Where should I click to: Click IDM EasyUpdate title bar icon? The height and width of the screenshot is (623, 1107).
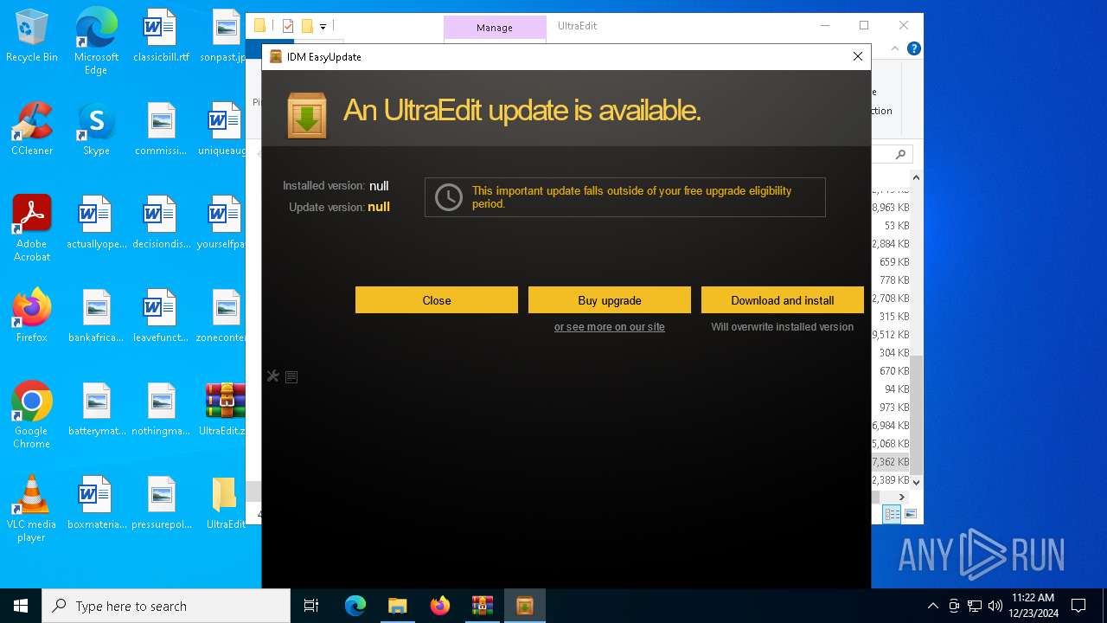(x=276, y=56)
